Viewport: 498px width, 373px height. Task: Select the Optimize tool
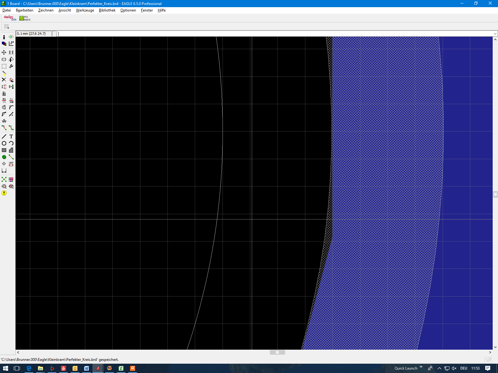point(11,114)
